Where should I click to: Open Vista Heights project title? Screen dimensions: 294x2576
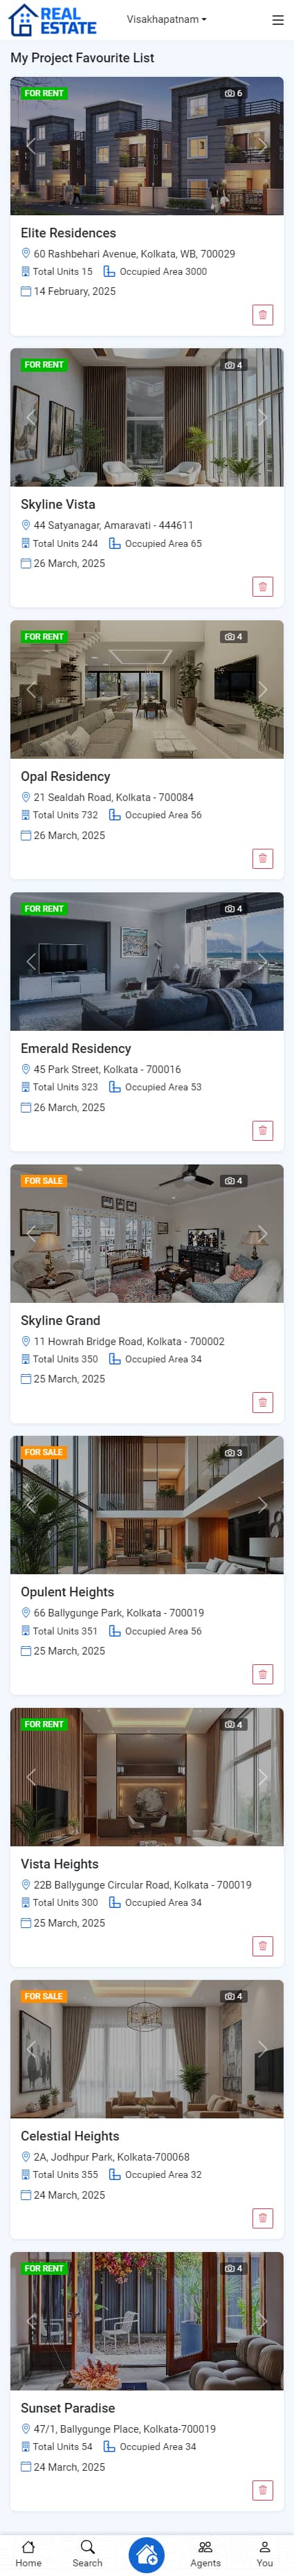60,1864
